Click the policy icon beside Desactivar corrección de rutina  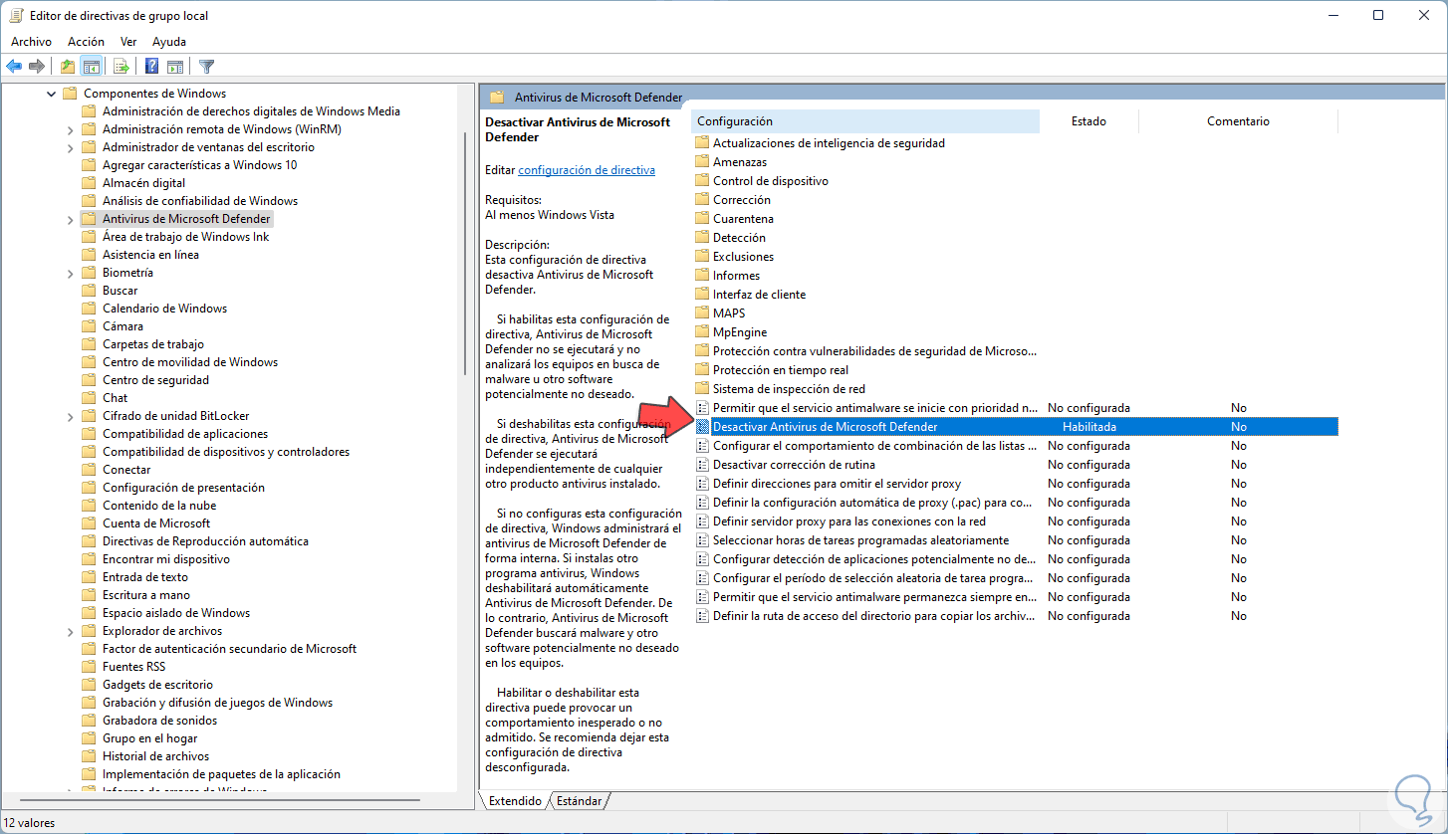pos(702,465)
